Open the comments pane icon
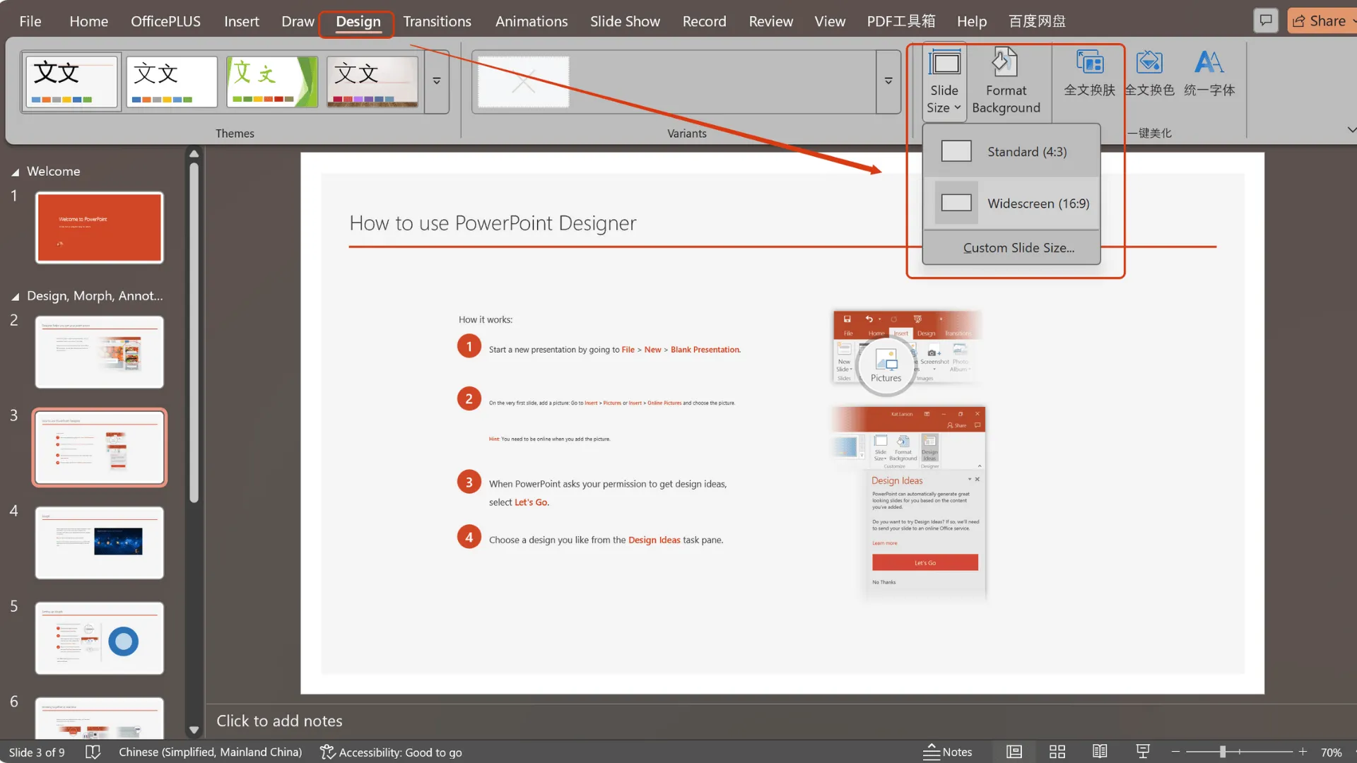1357x763 pixels. [x=1266, y=20]
